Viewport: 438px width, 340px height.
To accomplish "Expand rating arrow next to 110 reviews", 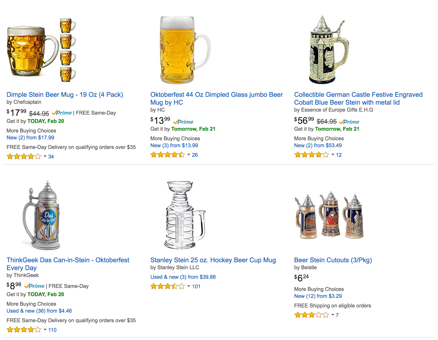I will coord(45,330).
